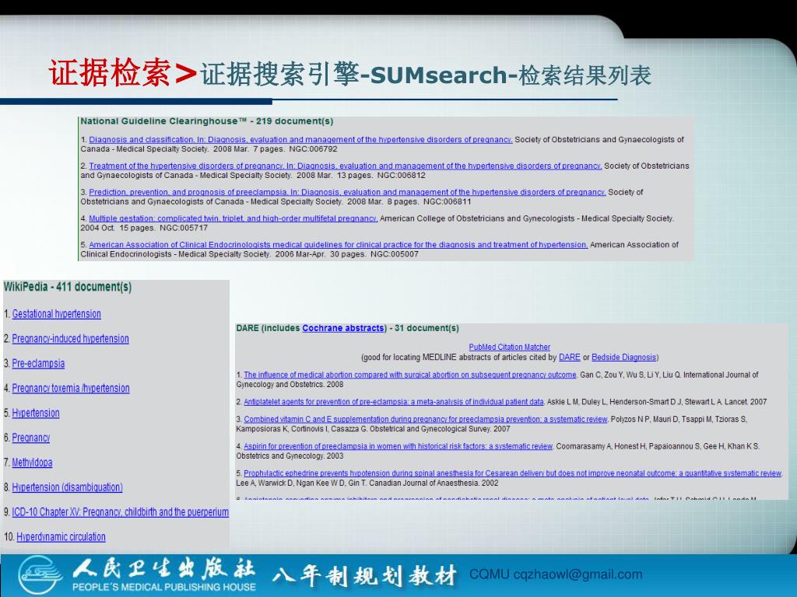The width and height of the screenshot is (797, 597).
Task: Open 'ICD-10 Chapter XV' WikiPedia link
Action: 121,512
